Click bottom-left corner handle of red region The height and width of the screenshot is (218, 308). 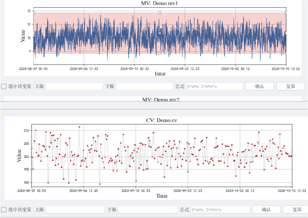(x=34, y=53)
